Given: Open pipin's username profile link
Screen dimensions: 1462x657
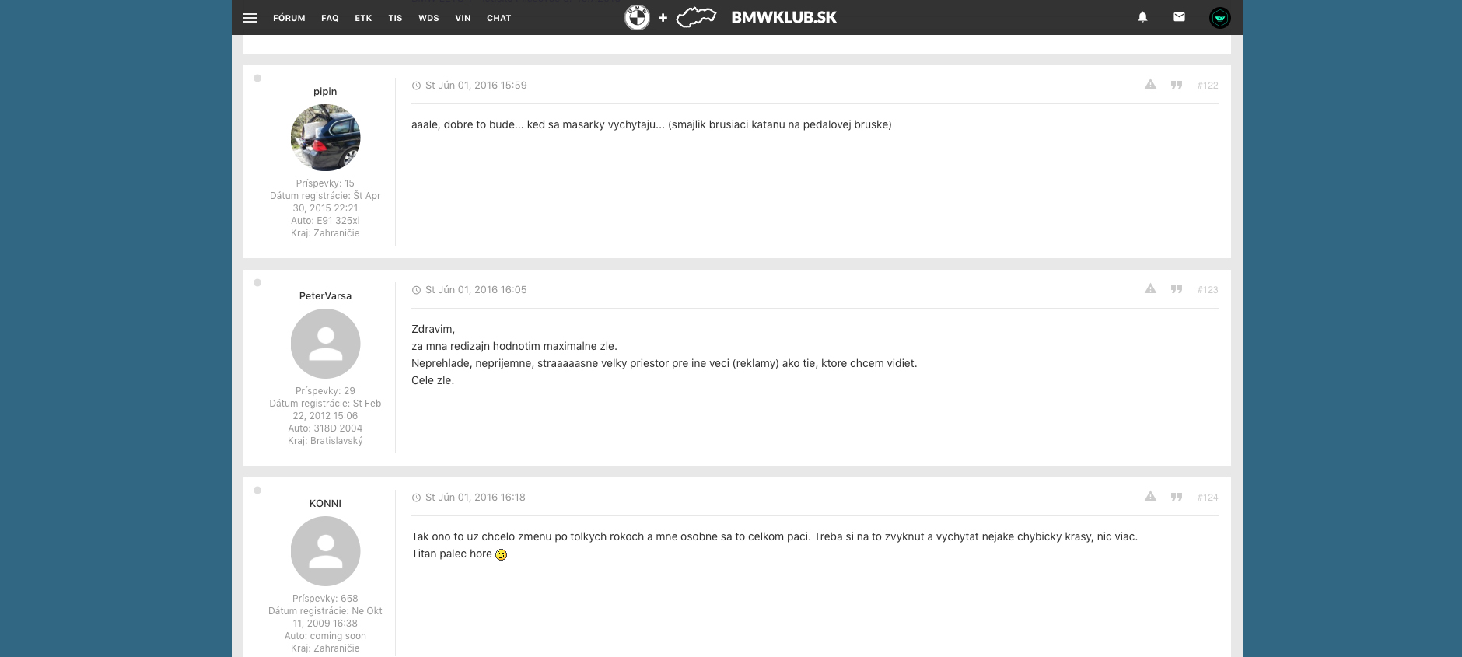Looking at the screenshot, I should pos(325,92).
